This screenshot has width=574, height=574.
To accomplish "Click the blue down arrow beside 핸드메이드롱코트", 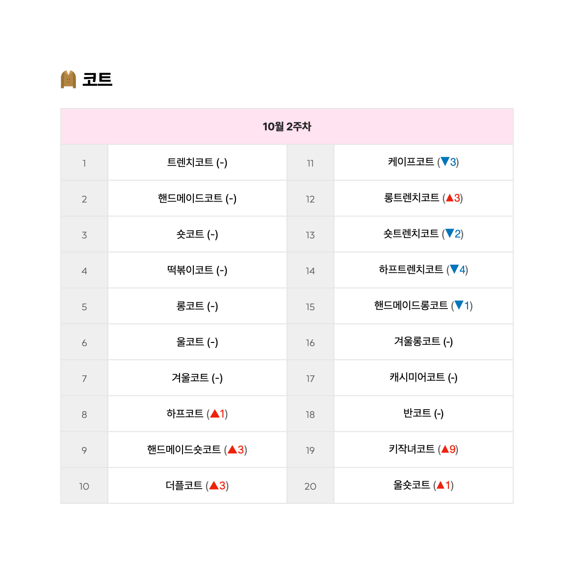I will click(x=459, y=305).
